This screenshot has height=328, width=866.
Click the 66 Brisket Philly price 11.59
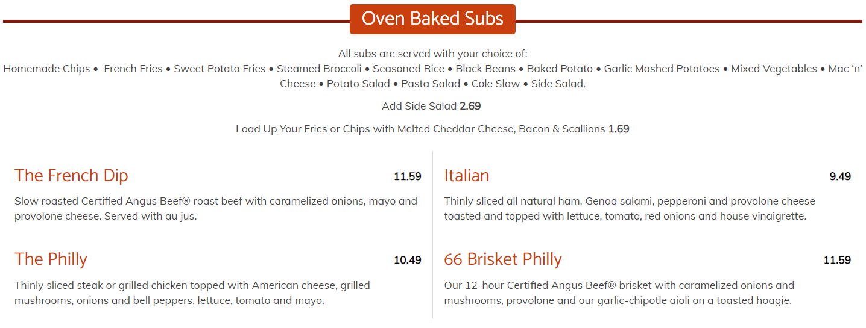(x=836, y=260)
